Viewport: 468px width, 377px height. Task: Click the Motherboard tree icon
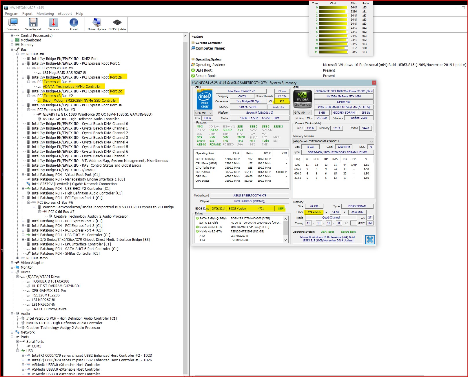[17, 40]
